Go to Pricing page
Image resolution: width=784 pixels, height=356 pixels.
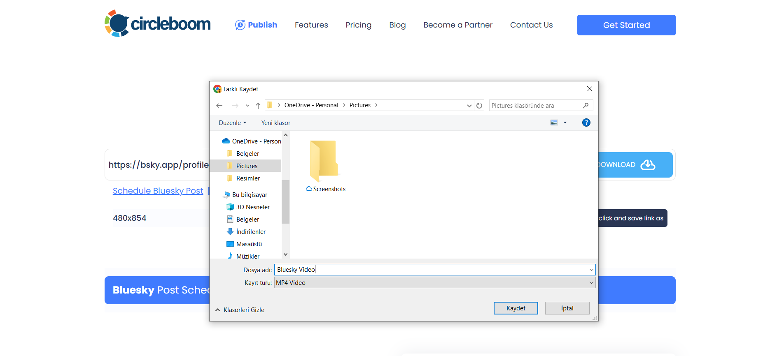(x=359, y=25)
